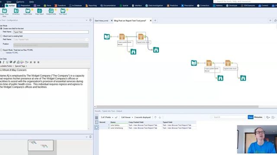Click the Metadata button in Results
This screenshot has width=277, height=155.
point(258,117)
